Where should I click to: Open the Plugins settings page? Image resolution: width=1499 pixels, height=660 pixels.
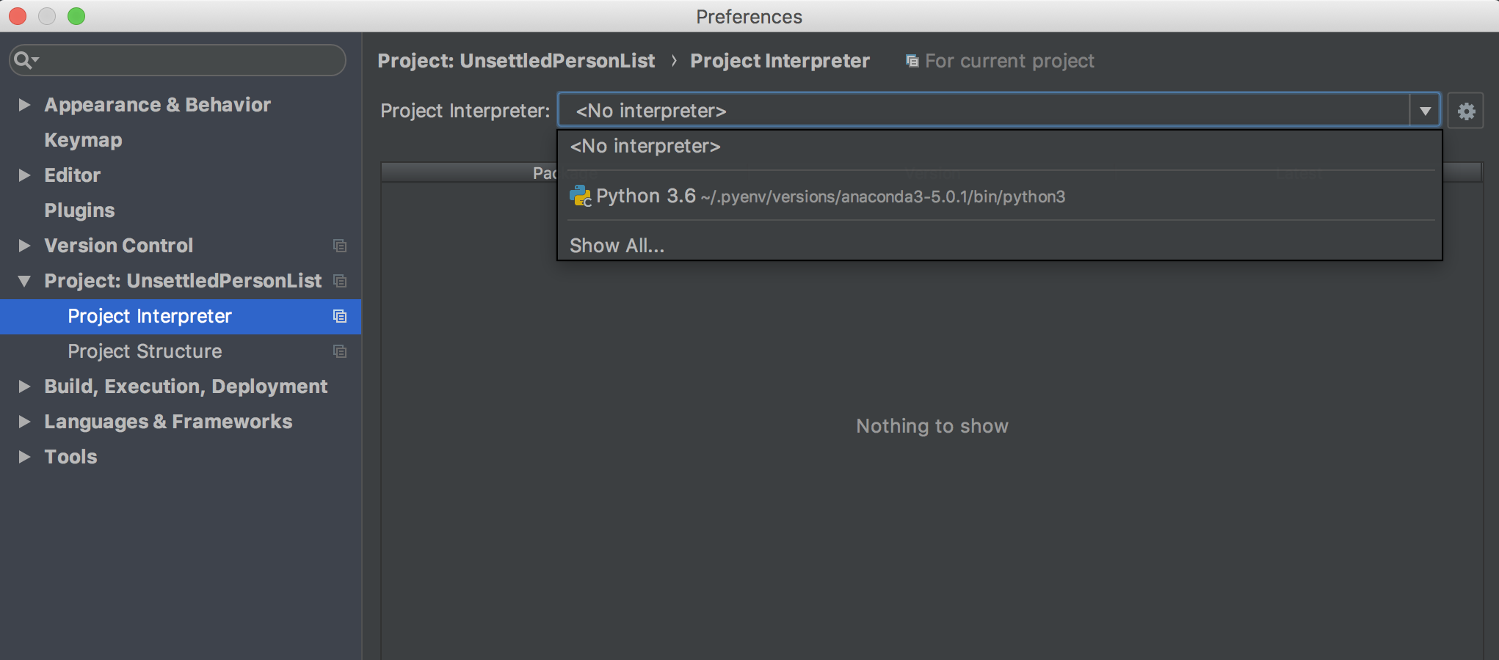[x=79, y=210]
